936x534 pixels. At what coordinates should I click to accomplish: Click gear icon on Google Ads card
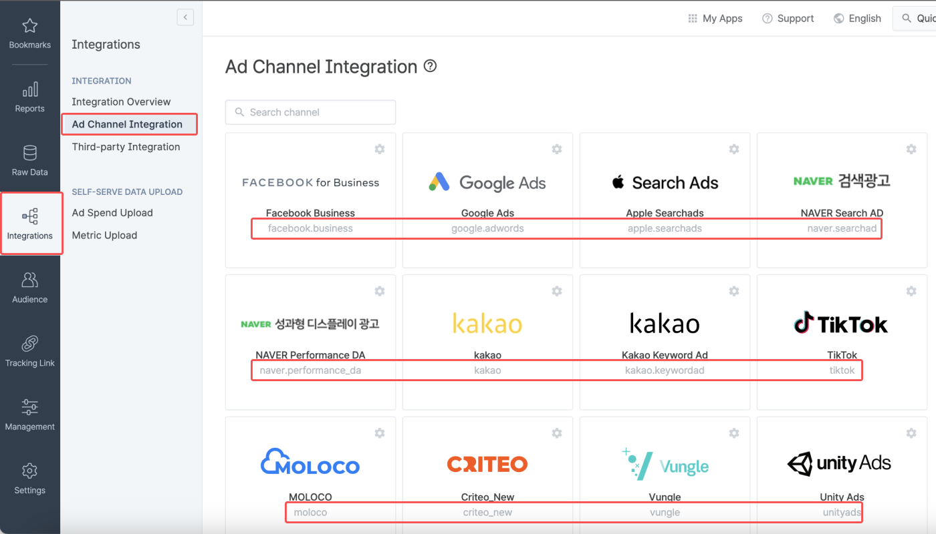coord(557,149)
